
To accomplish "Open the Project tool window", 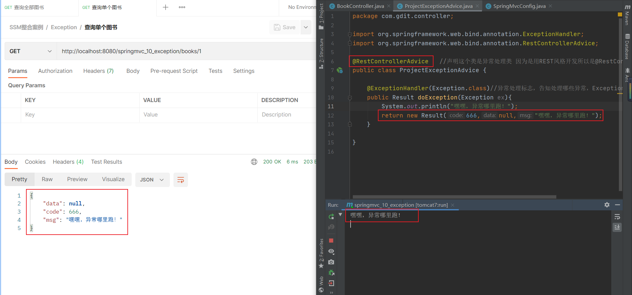I will [321, 16].
